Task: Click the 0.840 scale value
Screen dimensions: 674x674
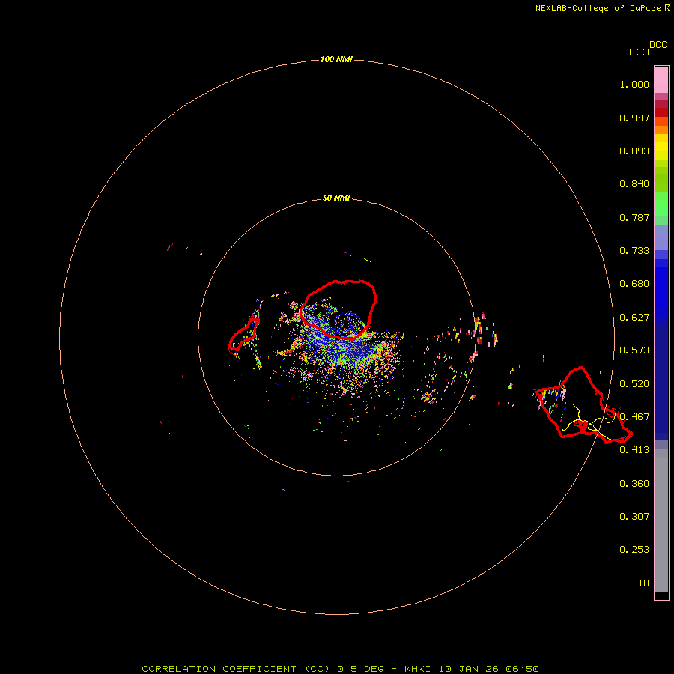Action: pos(634,184)
